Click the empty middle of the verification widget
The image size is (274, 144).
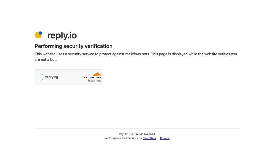pos(73,77)
